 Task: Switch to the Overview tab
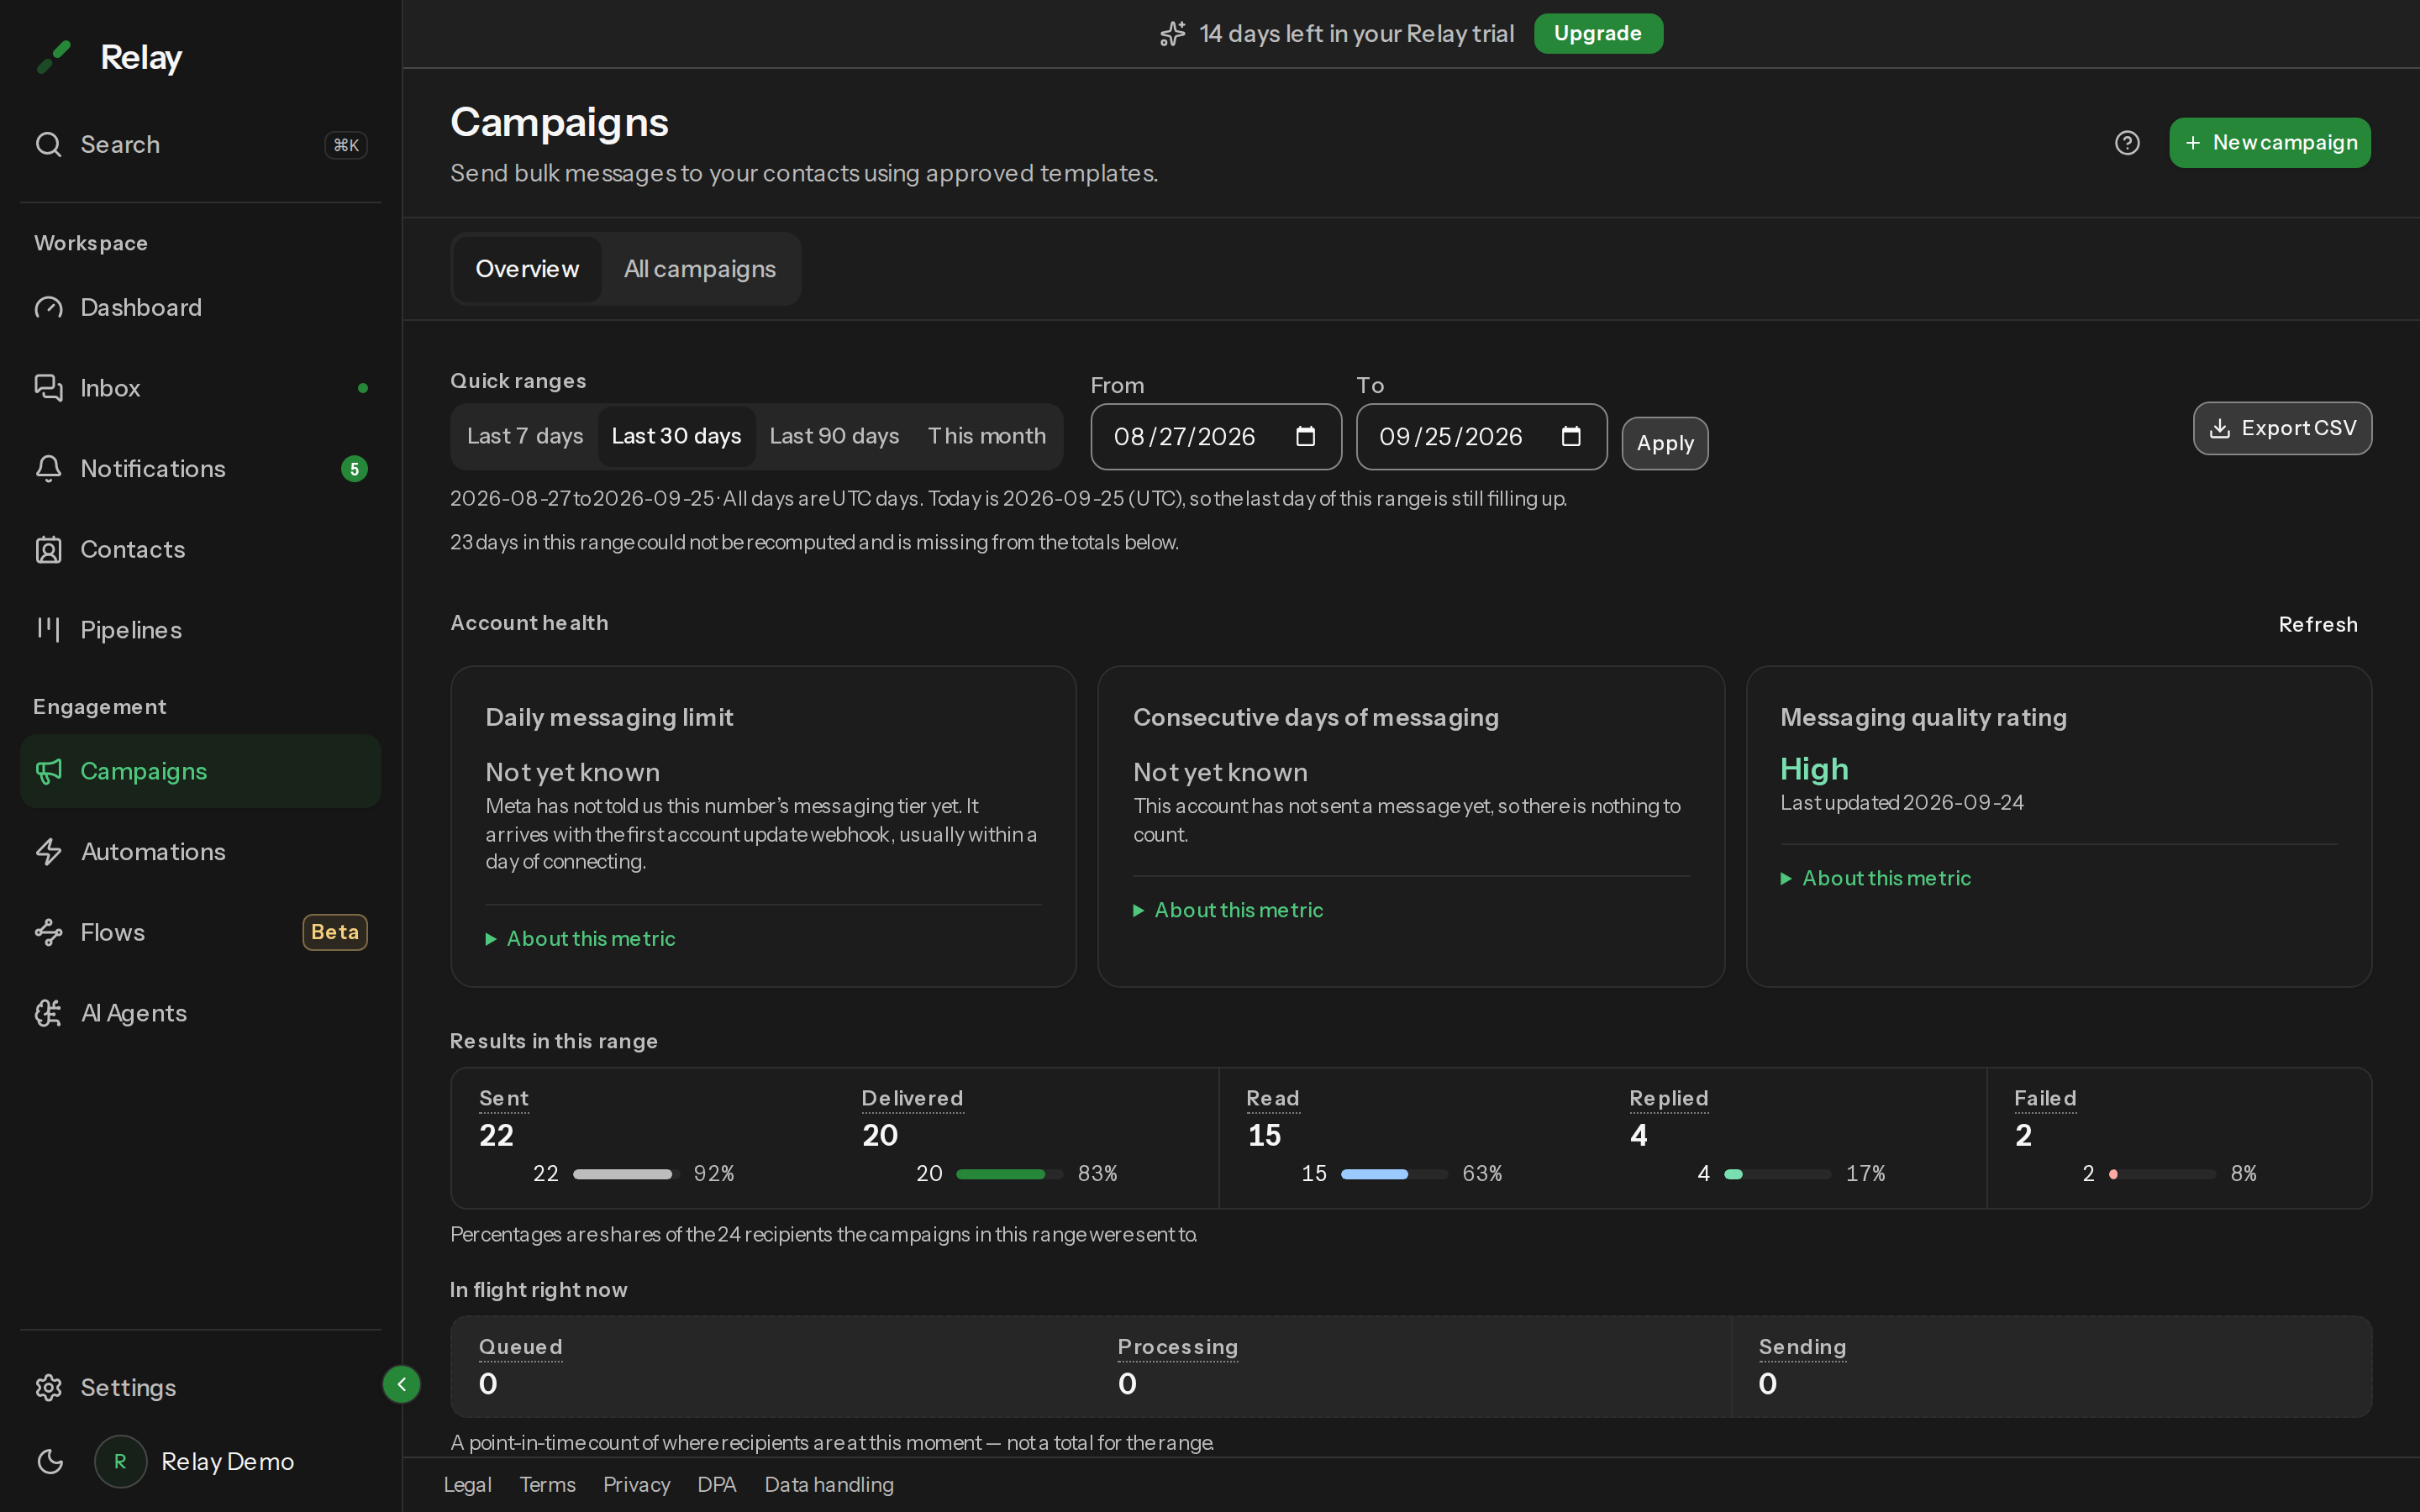(527, 269)
